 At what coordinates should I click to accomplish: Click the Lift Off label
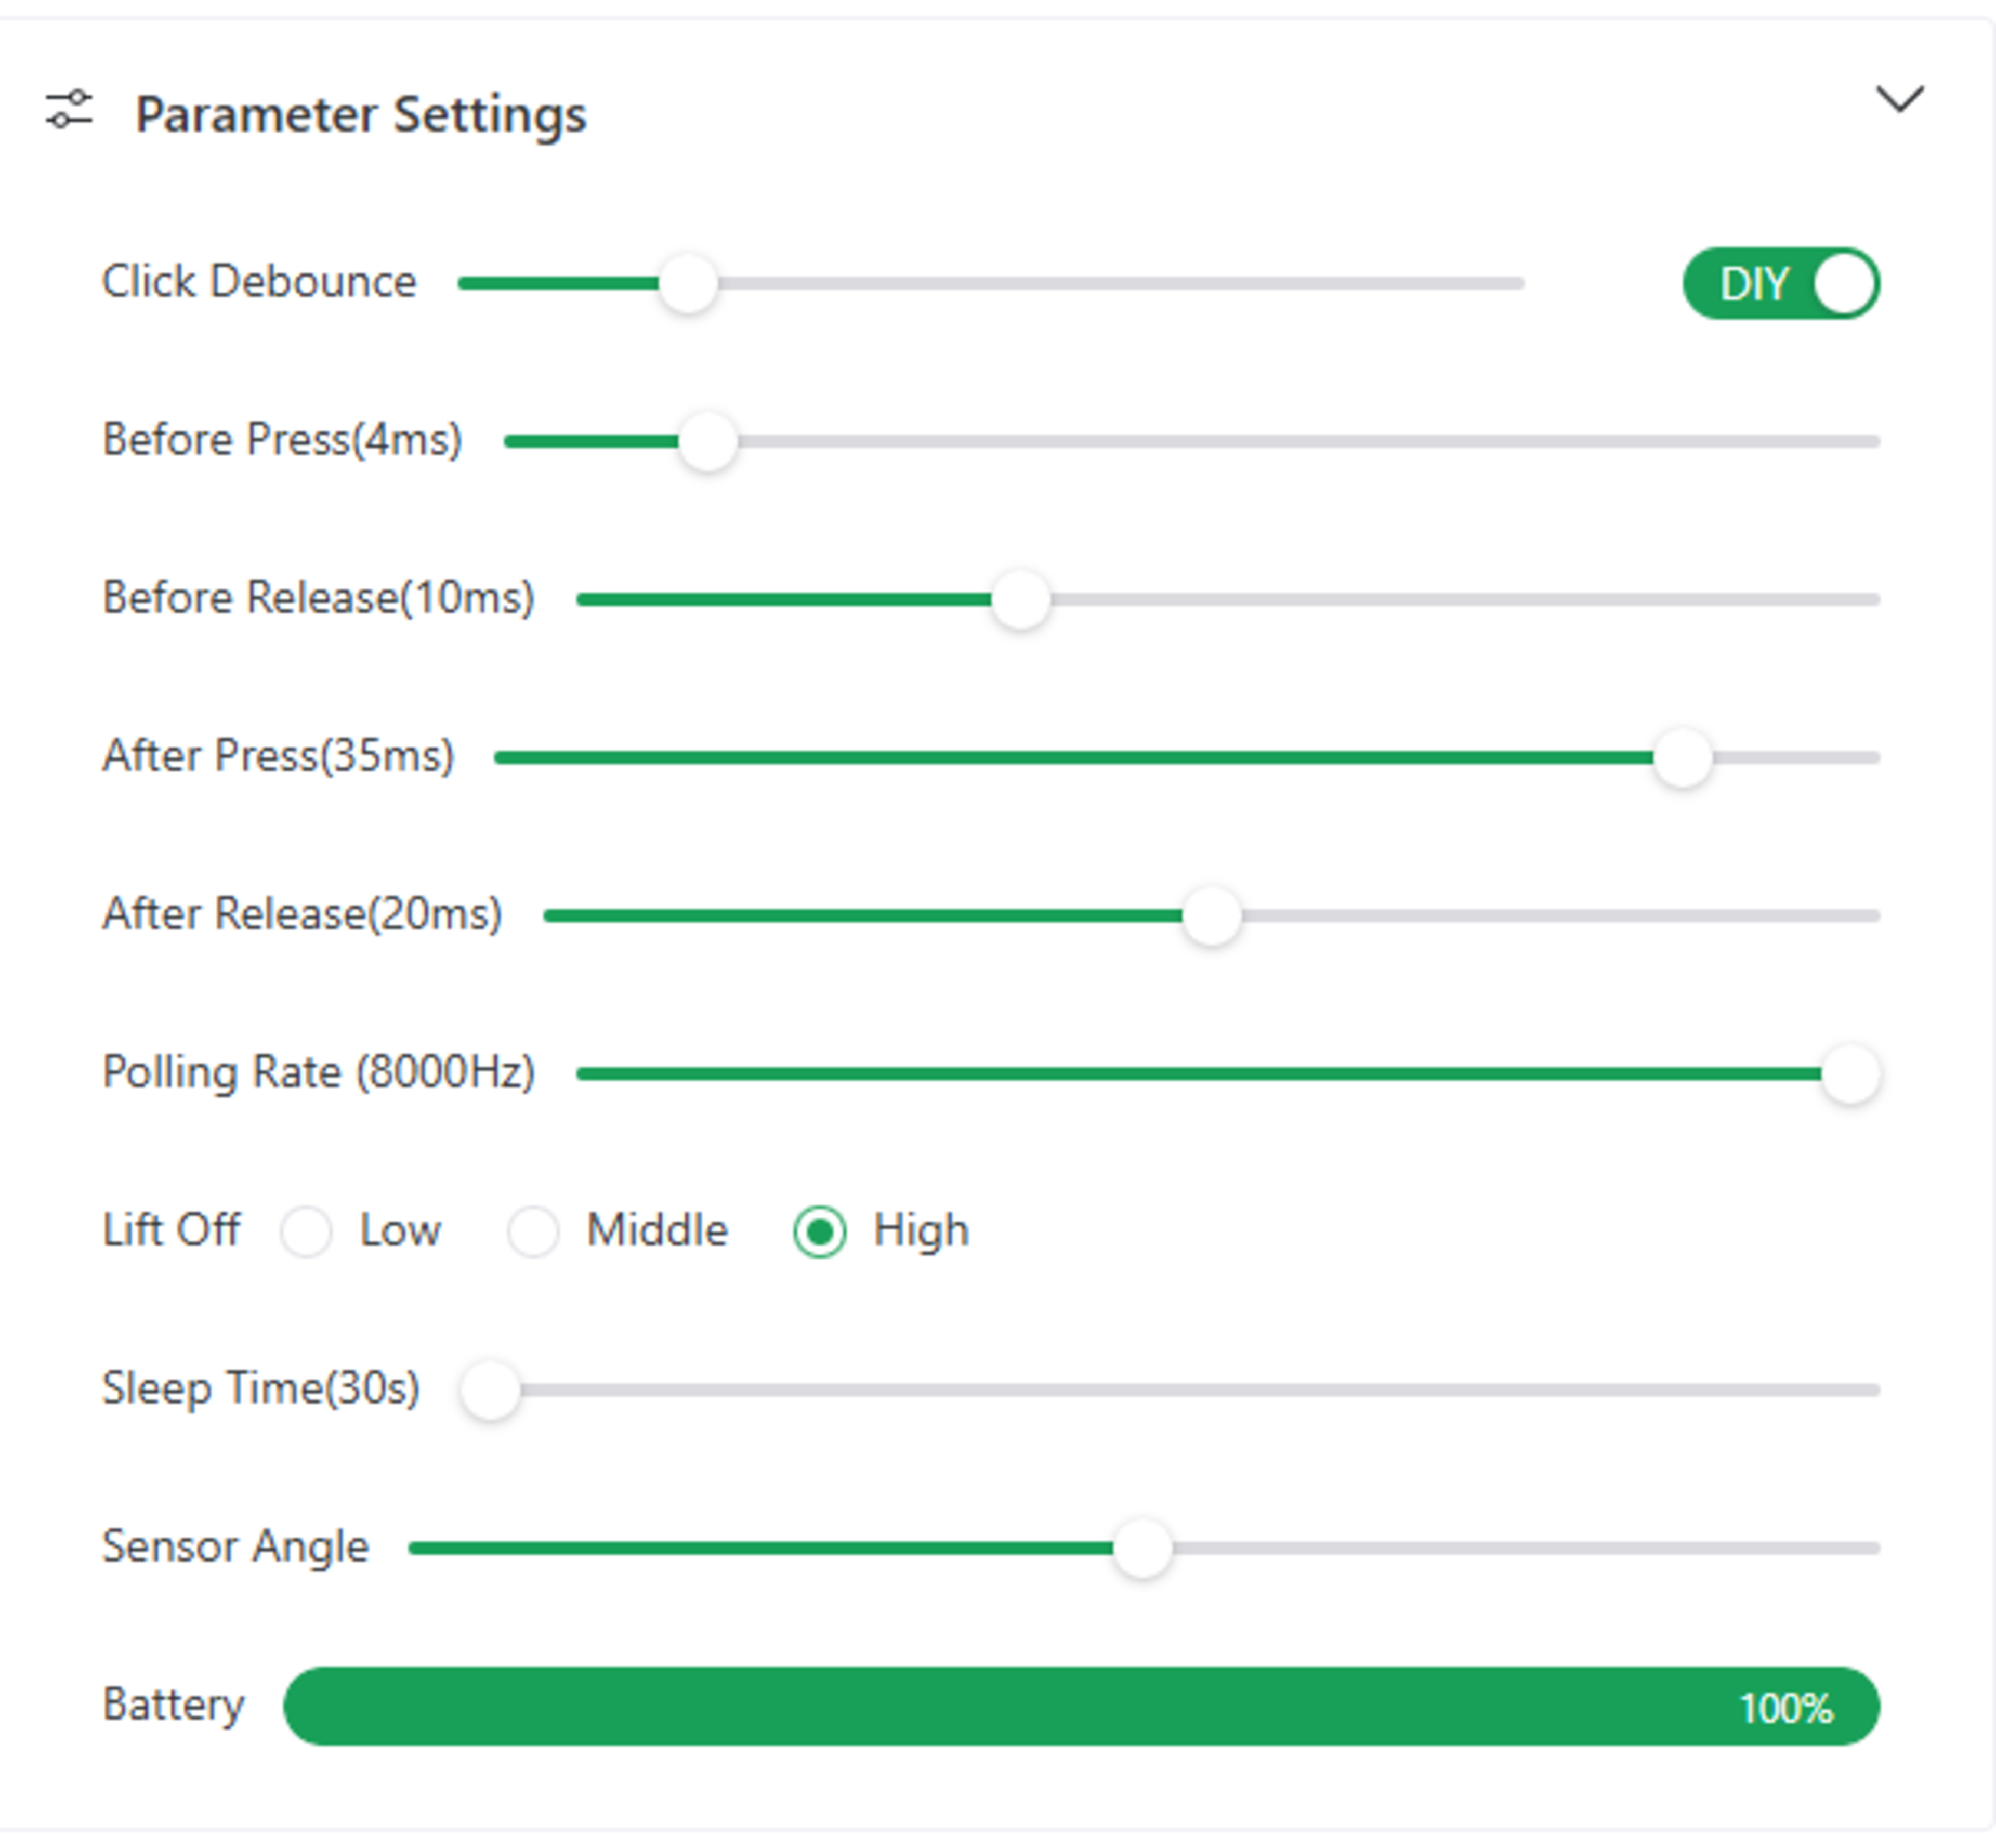171,1230
